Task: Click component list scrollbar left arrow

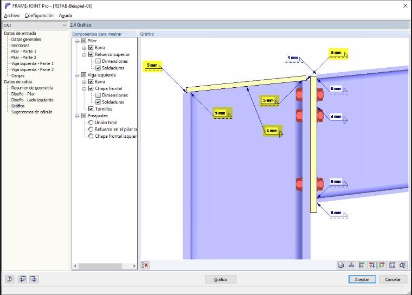Action: tap(75, 266)
